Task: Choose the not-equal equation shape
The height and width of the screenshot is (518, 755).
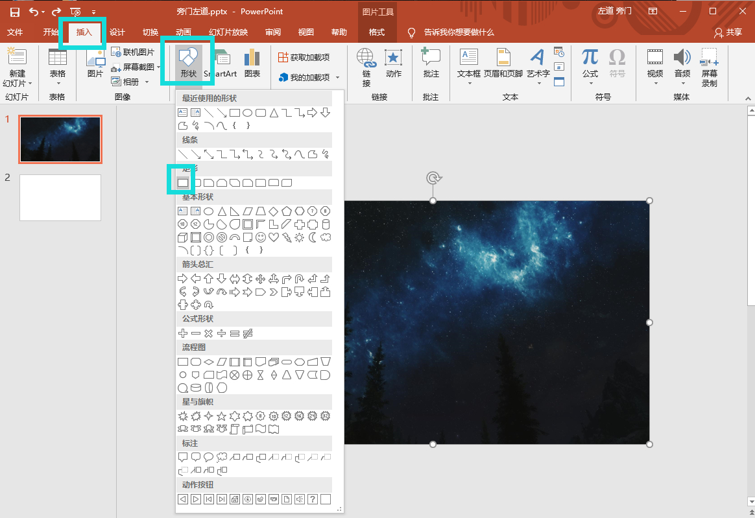Action: coord(248,333)
